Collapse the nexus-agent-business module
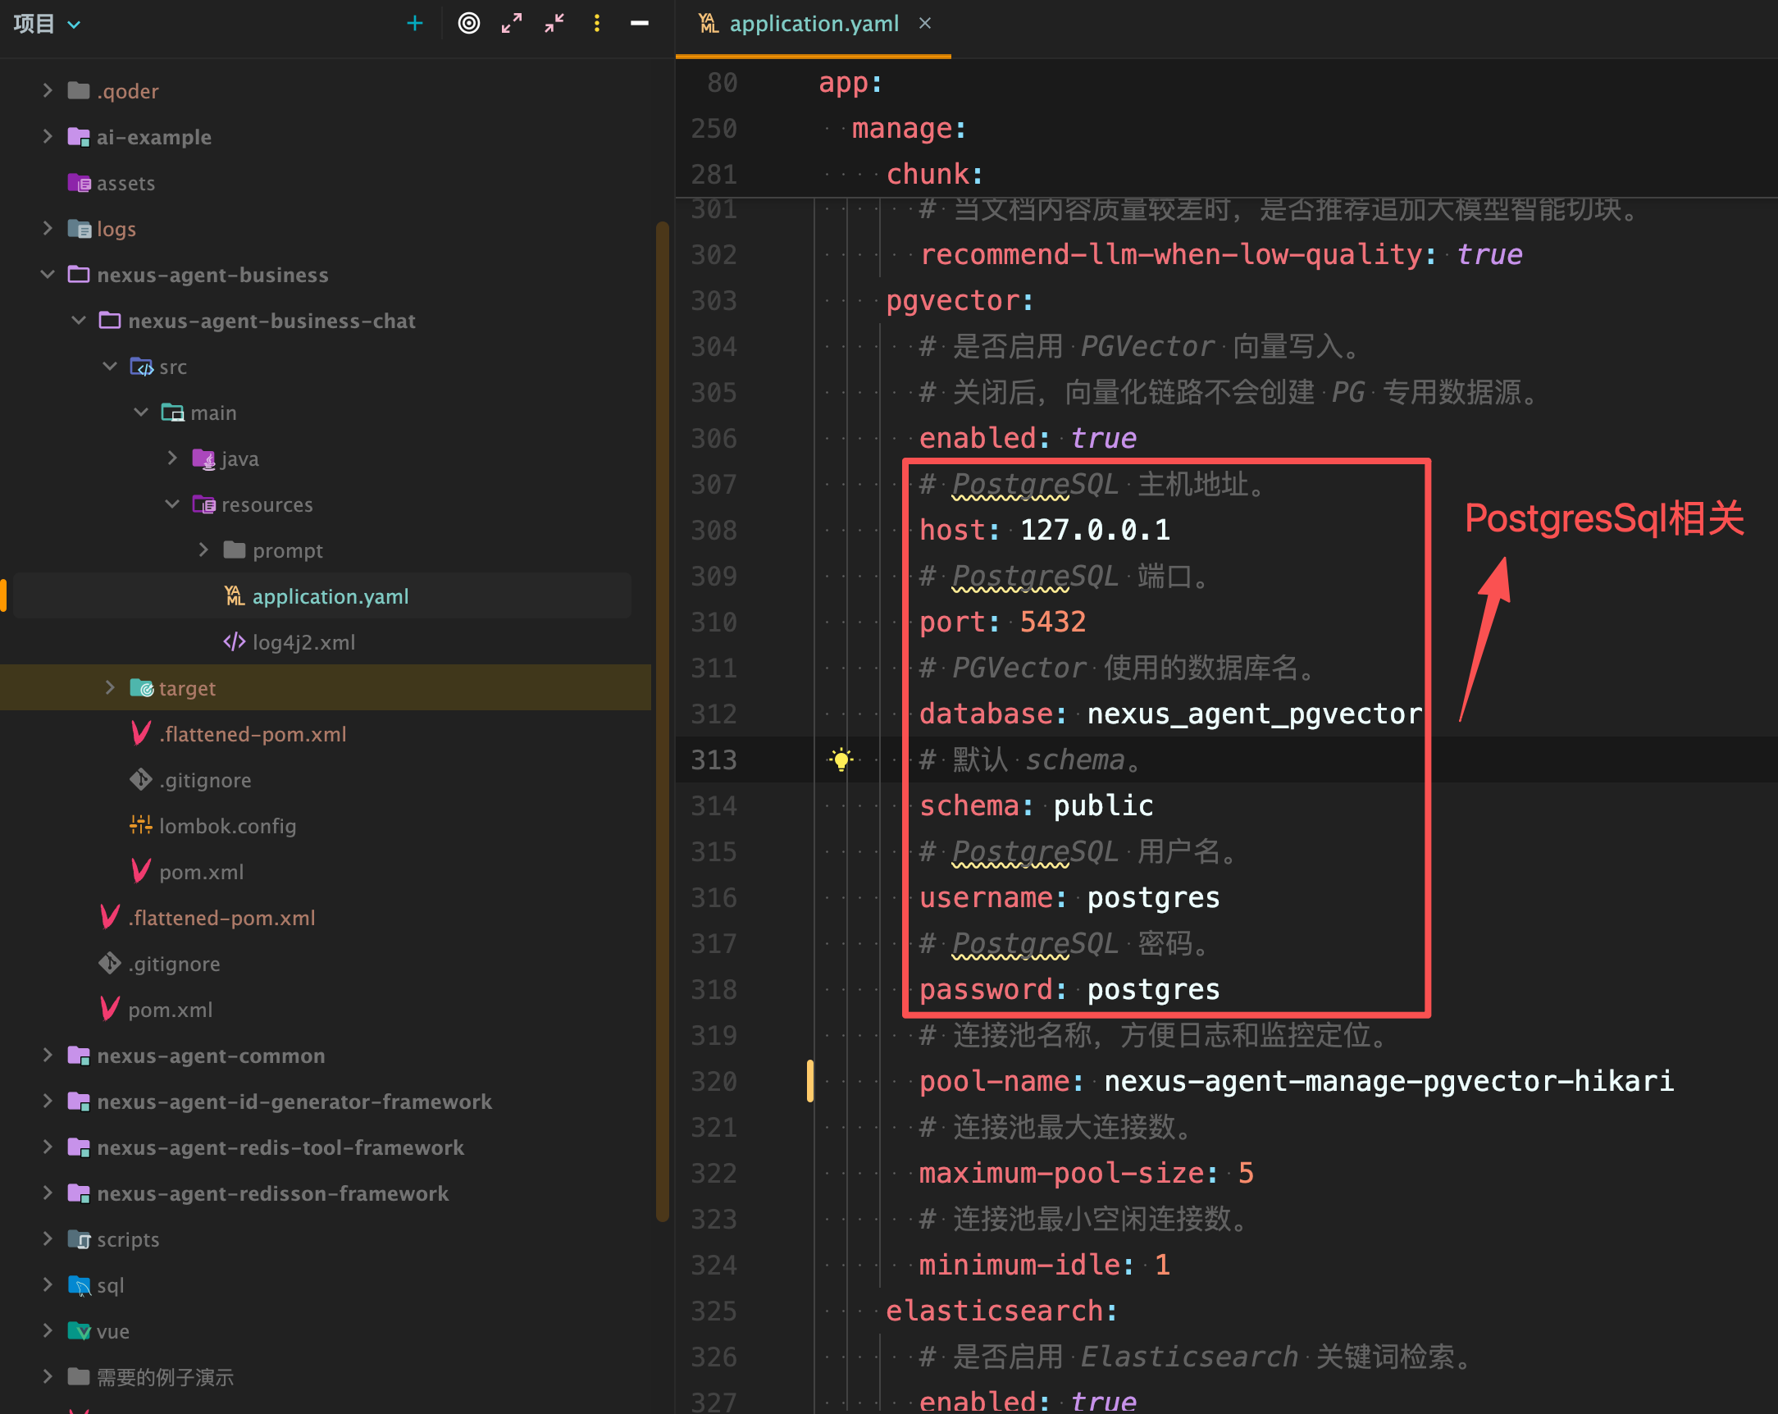1778x1414 pixels. click(x=47, y=274)
